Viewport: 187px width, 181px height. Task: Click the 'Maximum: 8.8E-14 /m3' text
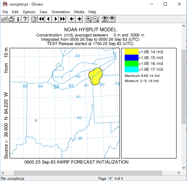142,76
